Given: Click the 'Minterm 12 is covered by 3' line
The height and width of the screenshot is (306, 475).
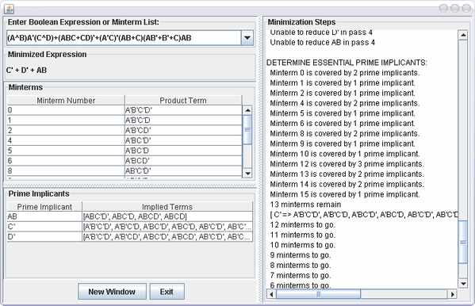Looking at the screenshot, I should pyautogui.click(x=347, y=164).
